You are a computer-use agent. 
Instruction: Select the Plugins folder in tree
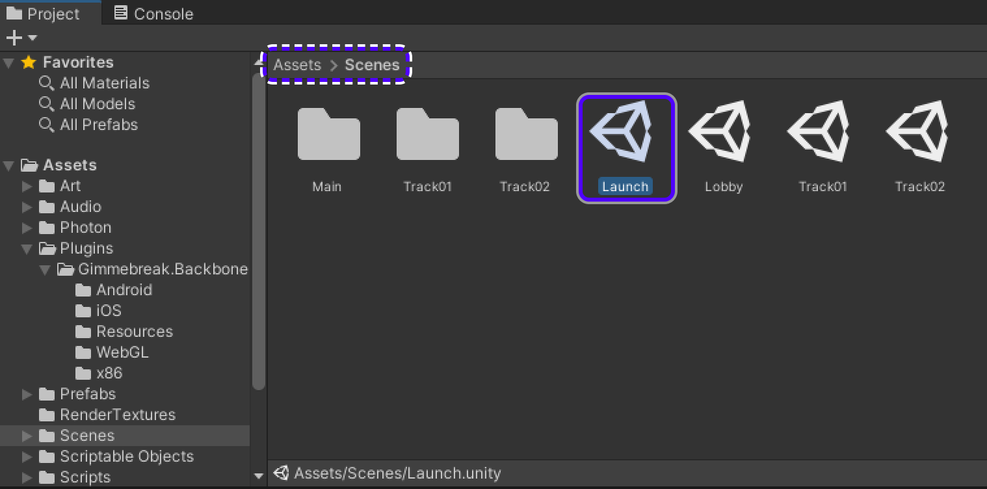click(76, 248)
